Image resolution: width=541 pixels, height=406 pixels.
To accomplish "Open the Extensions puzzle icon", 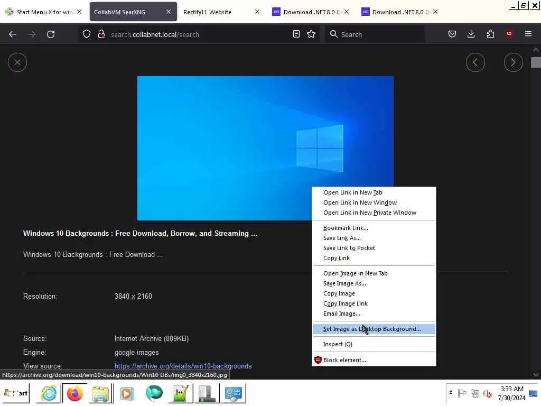I will (x=490, y=34).
